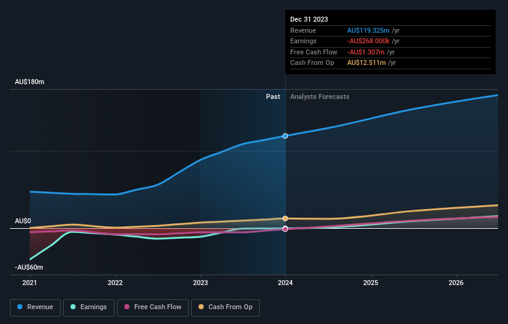Click the Cash From Op label in tooltip
The width and height of the screenshot is (508, 324).
[x=312, y=63]
